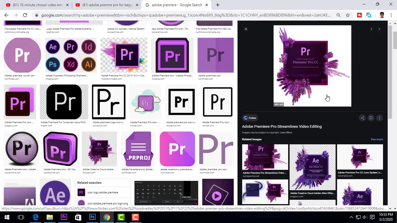Select Pr cloud icon from icons8
Viewport: 397px width, 223px height.
tap(145, 102)
